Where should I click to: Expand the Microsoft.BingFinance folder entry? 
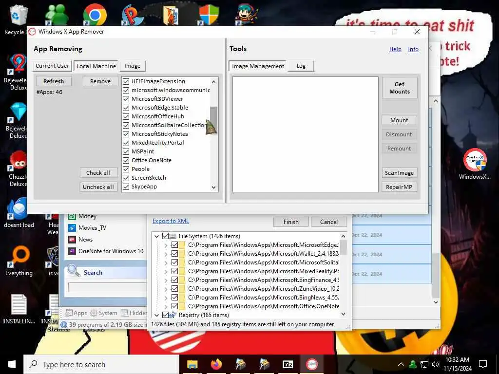(x=166, y=280)
